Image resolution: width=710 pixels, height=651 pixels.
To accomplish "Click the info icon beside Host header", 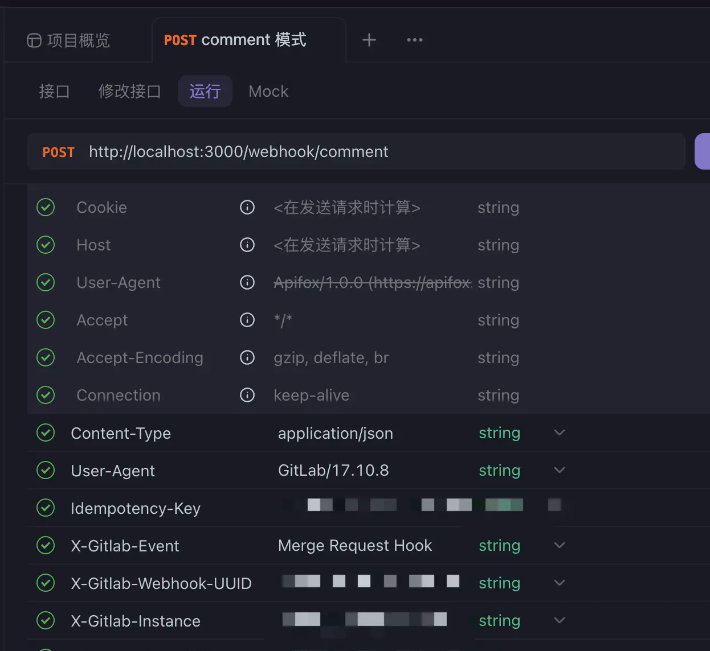I will (x=247, y=245).
